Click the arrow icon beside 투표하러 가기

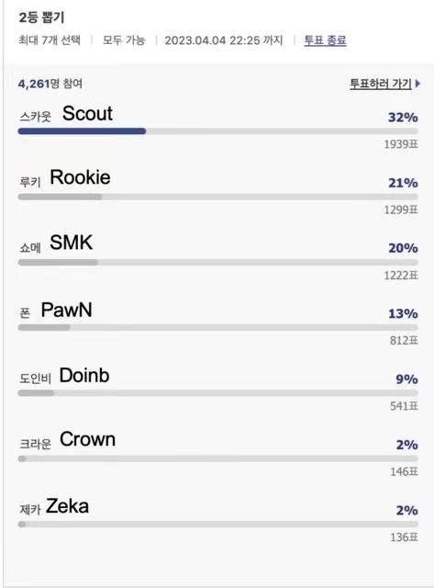417,84
